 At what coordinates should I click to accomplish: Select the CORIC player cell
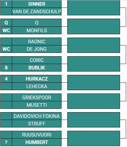[x=37, y=60]
